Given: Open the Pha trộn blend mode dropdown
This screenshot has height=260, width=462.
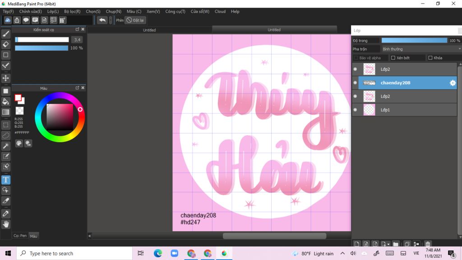Looking at the screenshot, I should pos(421,49).
